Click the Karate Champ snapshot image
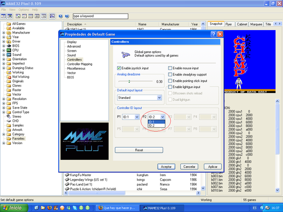The image size is (283, 212). point(250,61)
